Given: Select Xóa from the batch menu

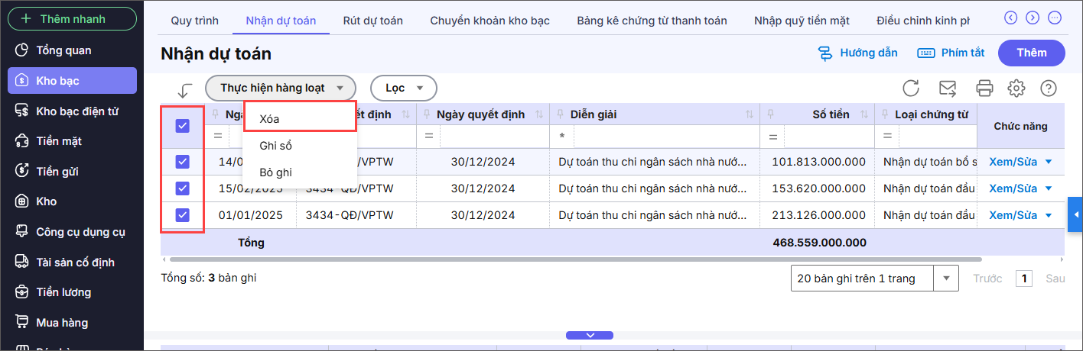Looking at the screenshot, I should coord(270,119).
